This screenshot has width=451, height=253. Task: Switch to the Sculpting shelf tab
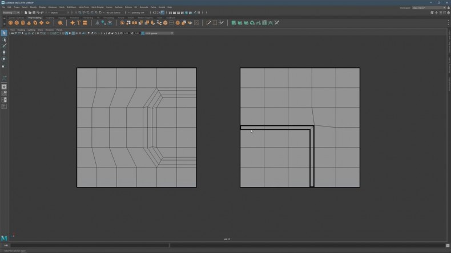coord(50,18)
